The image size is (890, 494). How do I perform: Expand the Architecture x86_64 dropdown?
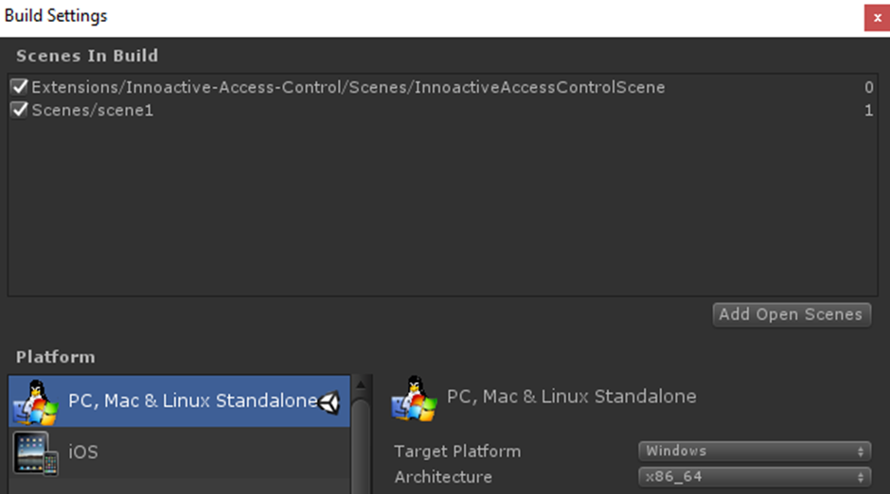(754, 477)
